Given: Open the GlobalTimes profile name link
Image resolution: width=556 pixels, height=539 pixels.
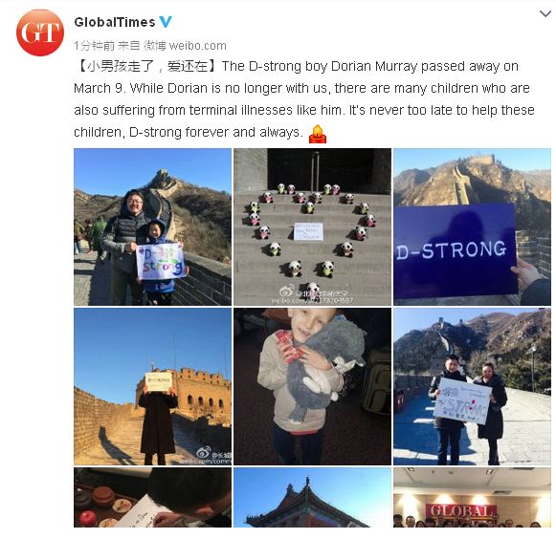Looking at the screenshot, I should coord(115,22).
